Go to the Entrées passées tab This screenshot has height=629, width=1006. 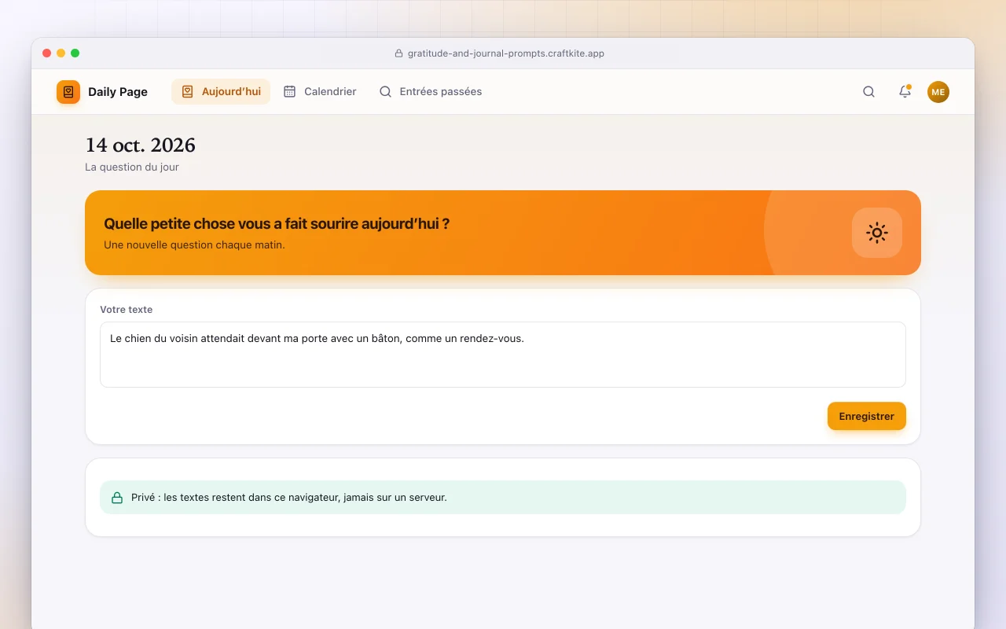coord(430,92)
